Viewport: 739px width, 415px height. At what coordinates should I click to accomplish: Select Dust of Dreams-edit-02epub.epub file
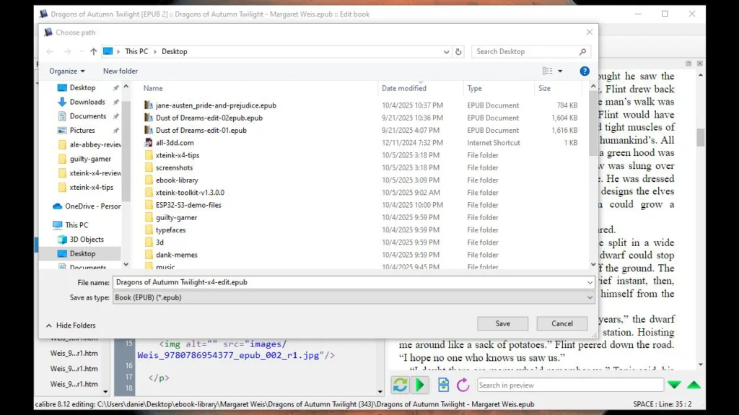coord(209,118)
